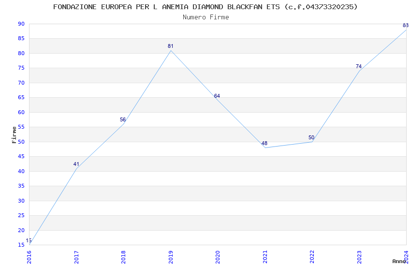Click y-axis tick label 90

coord(21,24)
